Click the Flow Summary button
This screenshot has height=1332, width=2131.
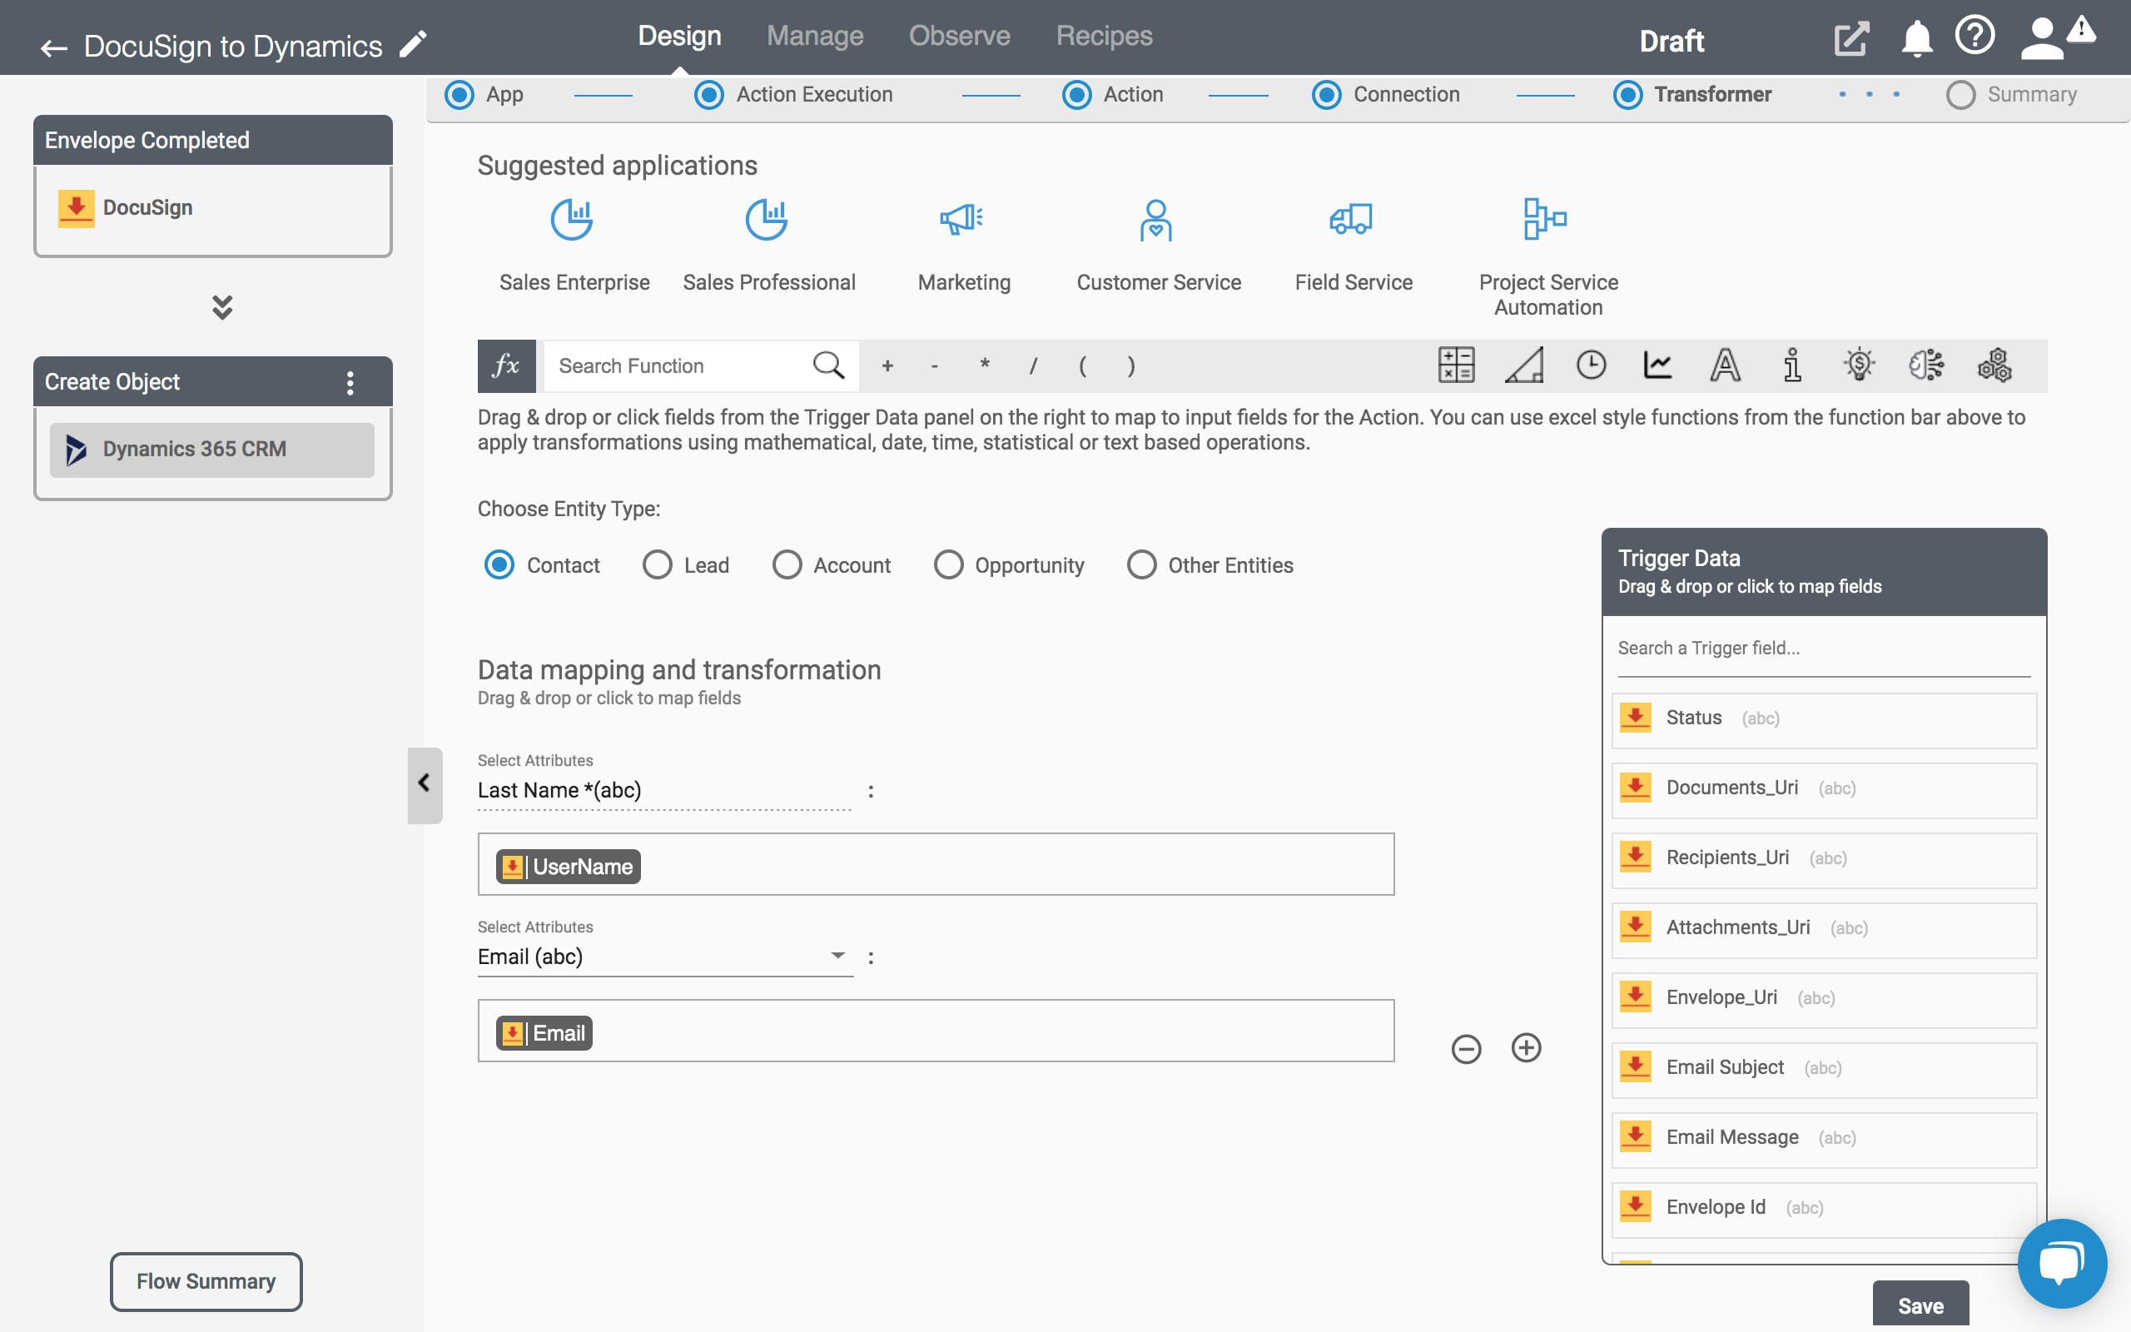[207, 1280]
